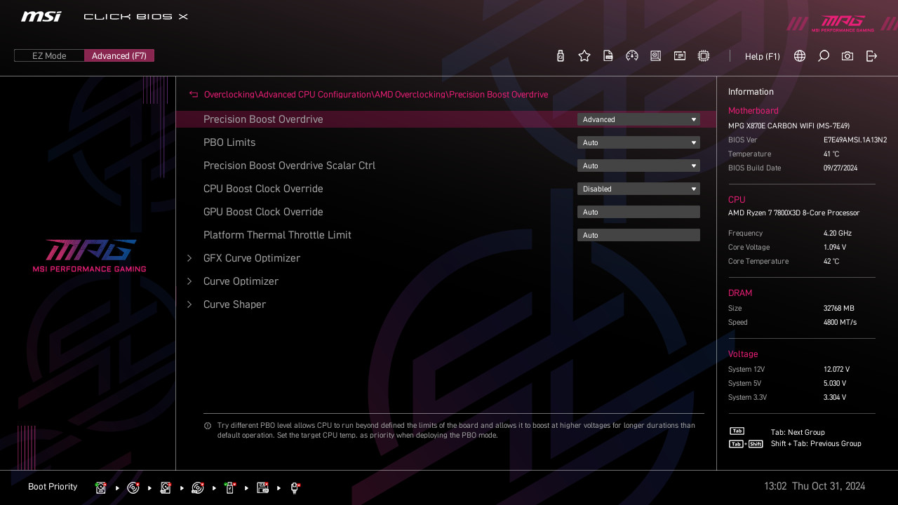Click the Boot Priority label

pos(53,487)
